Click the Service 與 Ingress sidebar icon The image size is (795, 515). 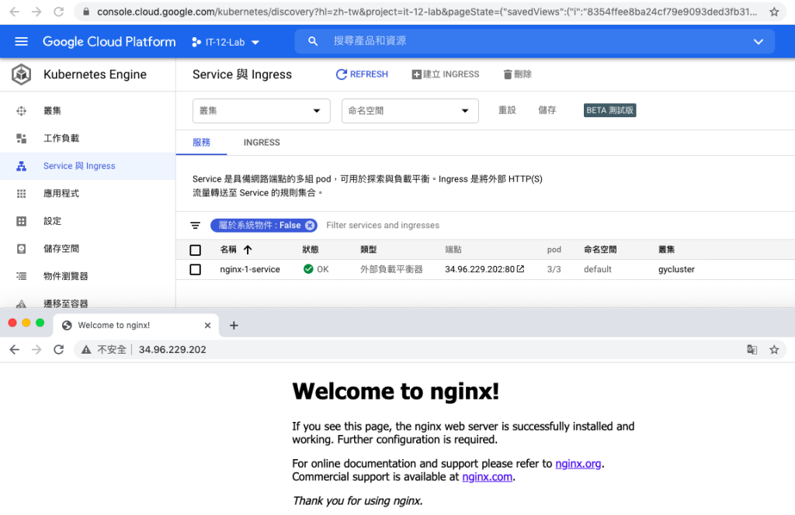point(21,166)
